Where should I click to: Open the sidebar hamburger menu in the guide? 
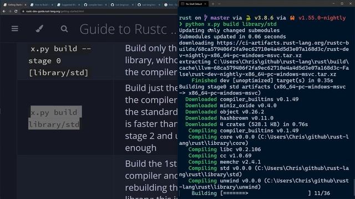pyautogui.click(x=15, y=29)
